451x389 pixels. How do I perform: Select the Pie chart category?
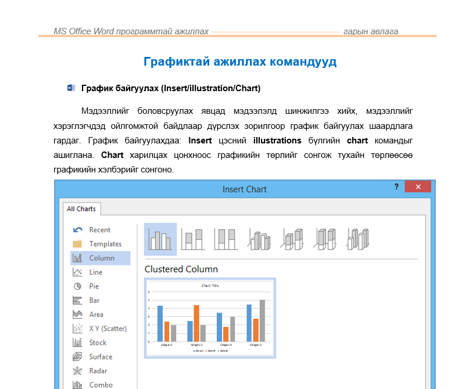[100, 286]
